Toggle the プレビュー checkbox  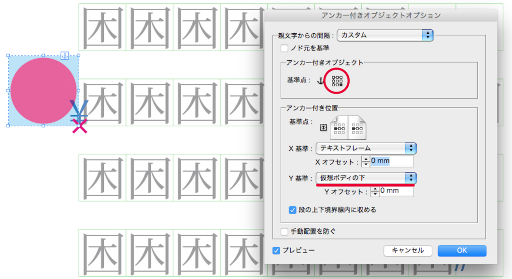[276, 250]
